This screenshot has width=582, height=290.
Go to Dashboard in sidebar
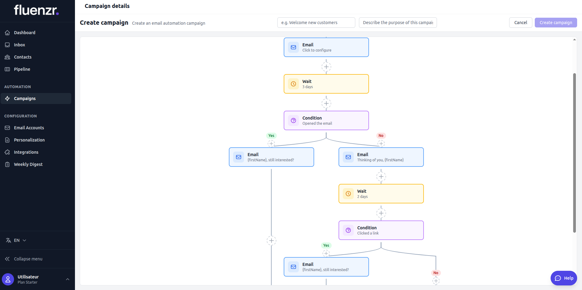click(x=24, y=33)
